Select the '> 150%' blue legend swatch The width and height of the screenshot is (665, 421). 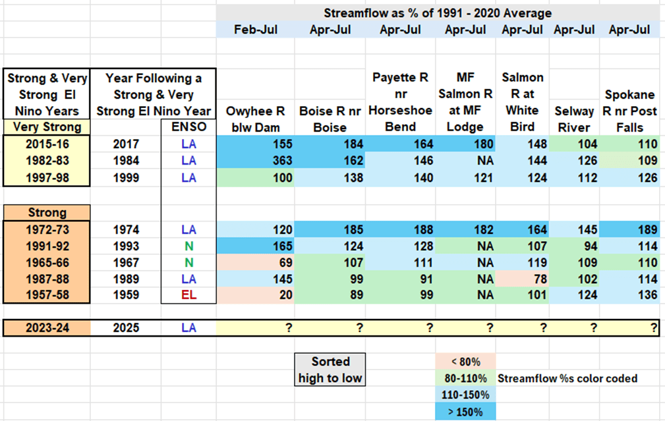point(465,412)
